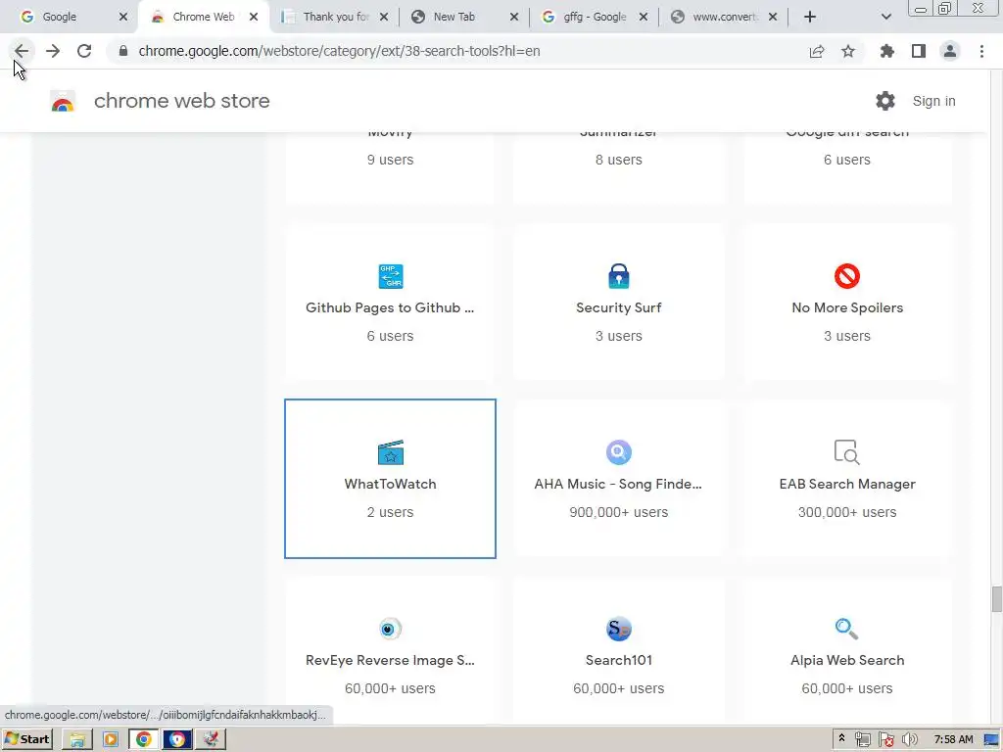Go forward to the next page
This screenshot has width=1003, height=752.
[53, 51]
